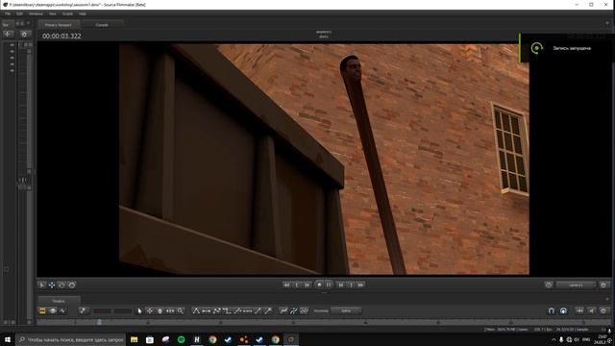Step forward one frame

point(340,284)
